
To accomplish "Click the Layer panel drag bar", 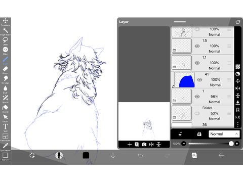I will click(180, 22).
